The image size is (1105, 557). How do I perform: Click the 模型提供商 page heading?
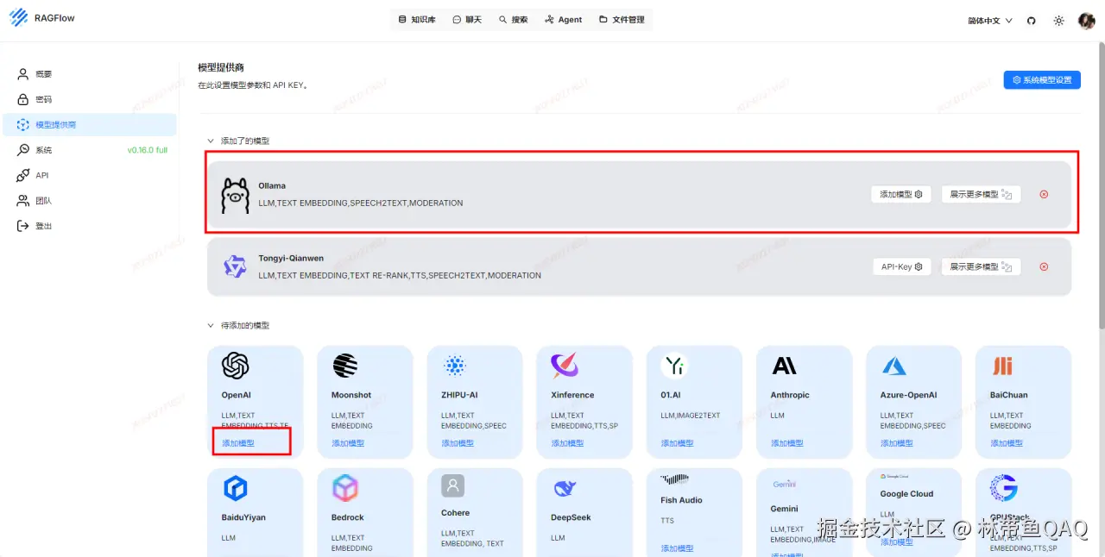click(x=221, y=67)
